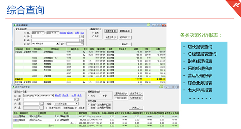Tick the 过滤有销售 checkbox

[x=62, y=108]
